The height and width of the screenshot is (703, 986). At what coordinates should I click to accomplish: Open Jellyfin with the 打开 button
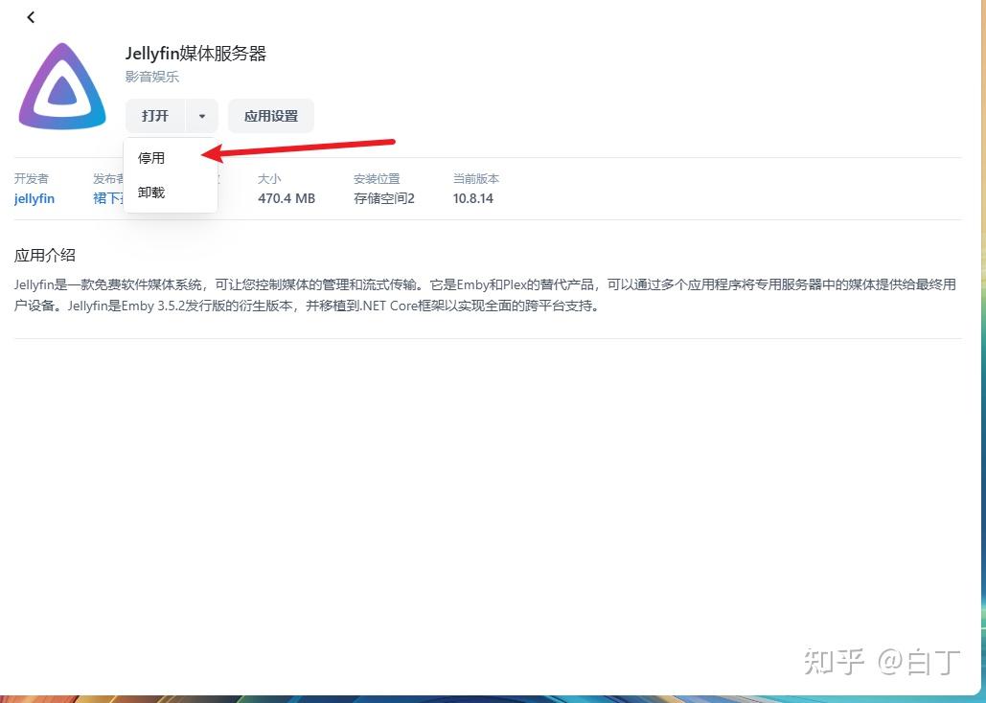point(155,116)
